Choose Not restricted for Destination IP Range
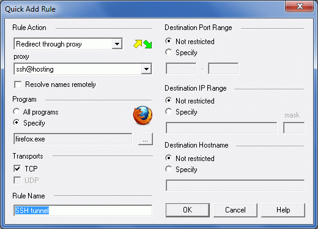Image resolution: width=318 pixels, height=229 pixels. click(x=168, y=100)
